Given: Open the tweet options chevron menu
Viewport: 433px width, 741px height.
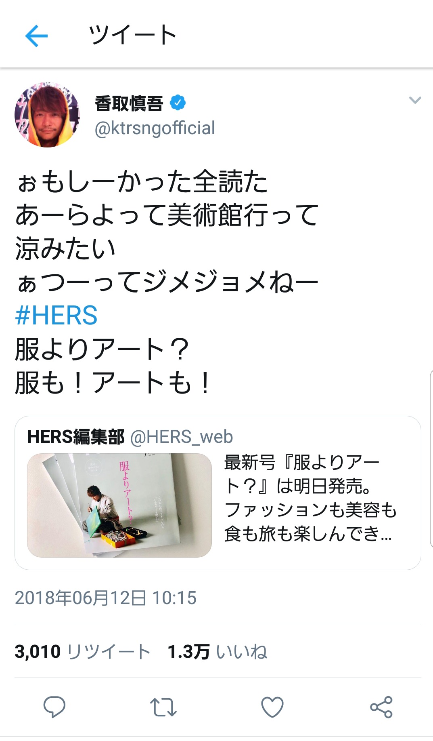Looking at the screenshot, I should pyautogui.click(x=415, y=100).
